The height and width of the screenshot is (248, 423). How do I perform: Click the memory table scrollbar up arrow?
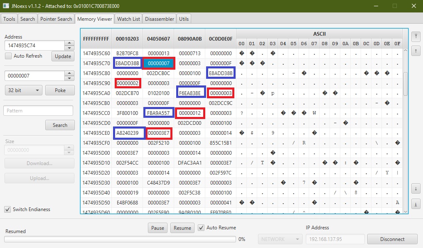406,50
